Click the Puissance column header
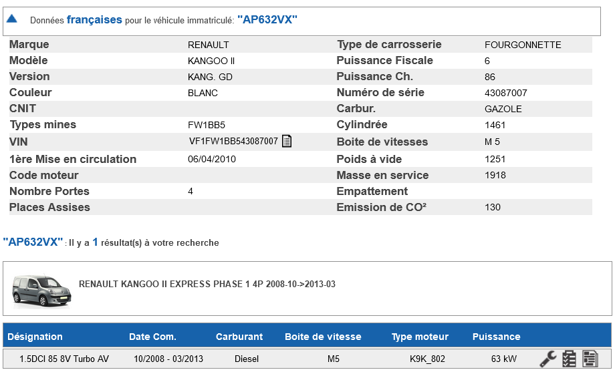 pyautogui.click(x=496, y=337)
